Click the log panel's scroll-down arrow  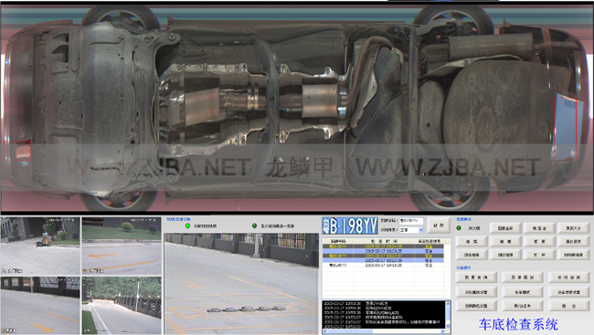[x=448, y=326]
